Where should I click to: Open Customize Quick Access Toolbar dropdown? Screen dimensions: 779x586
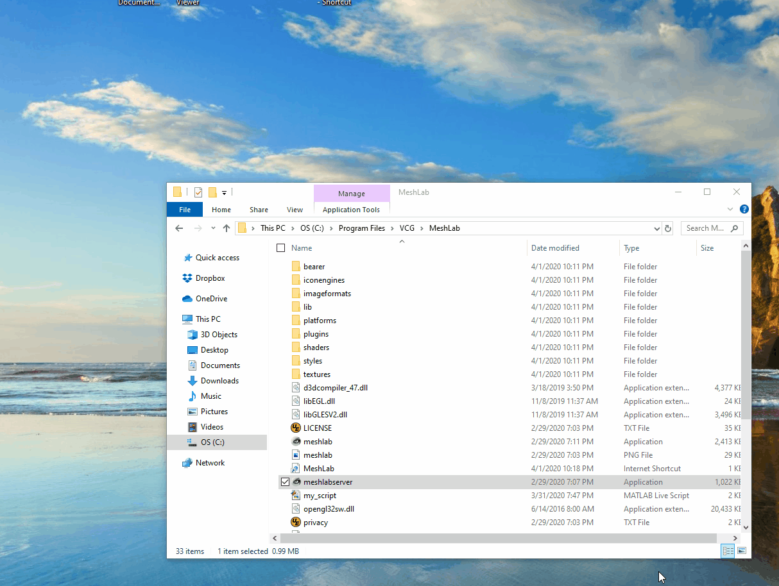click(224, 192)
